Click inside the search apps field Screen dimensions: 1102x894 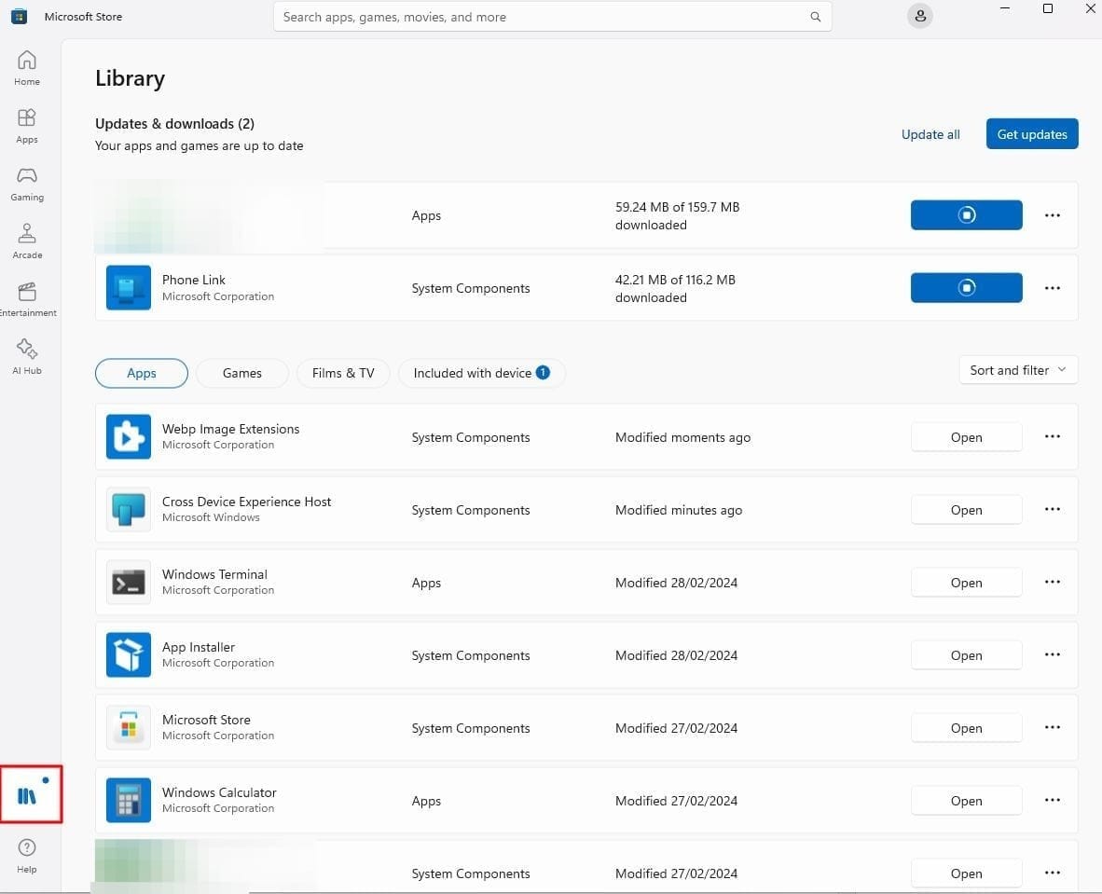[x=552, y=16]
